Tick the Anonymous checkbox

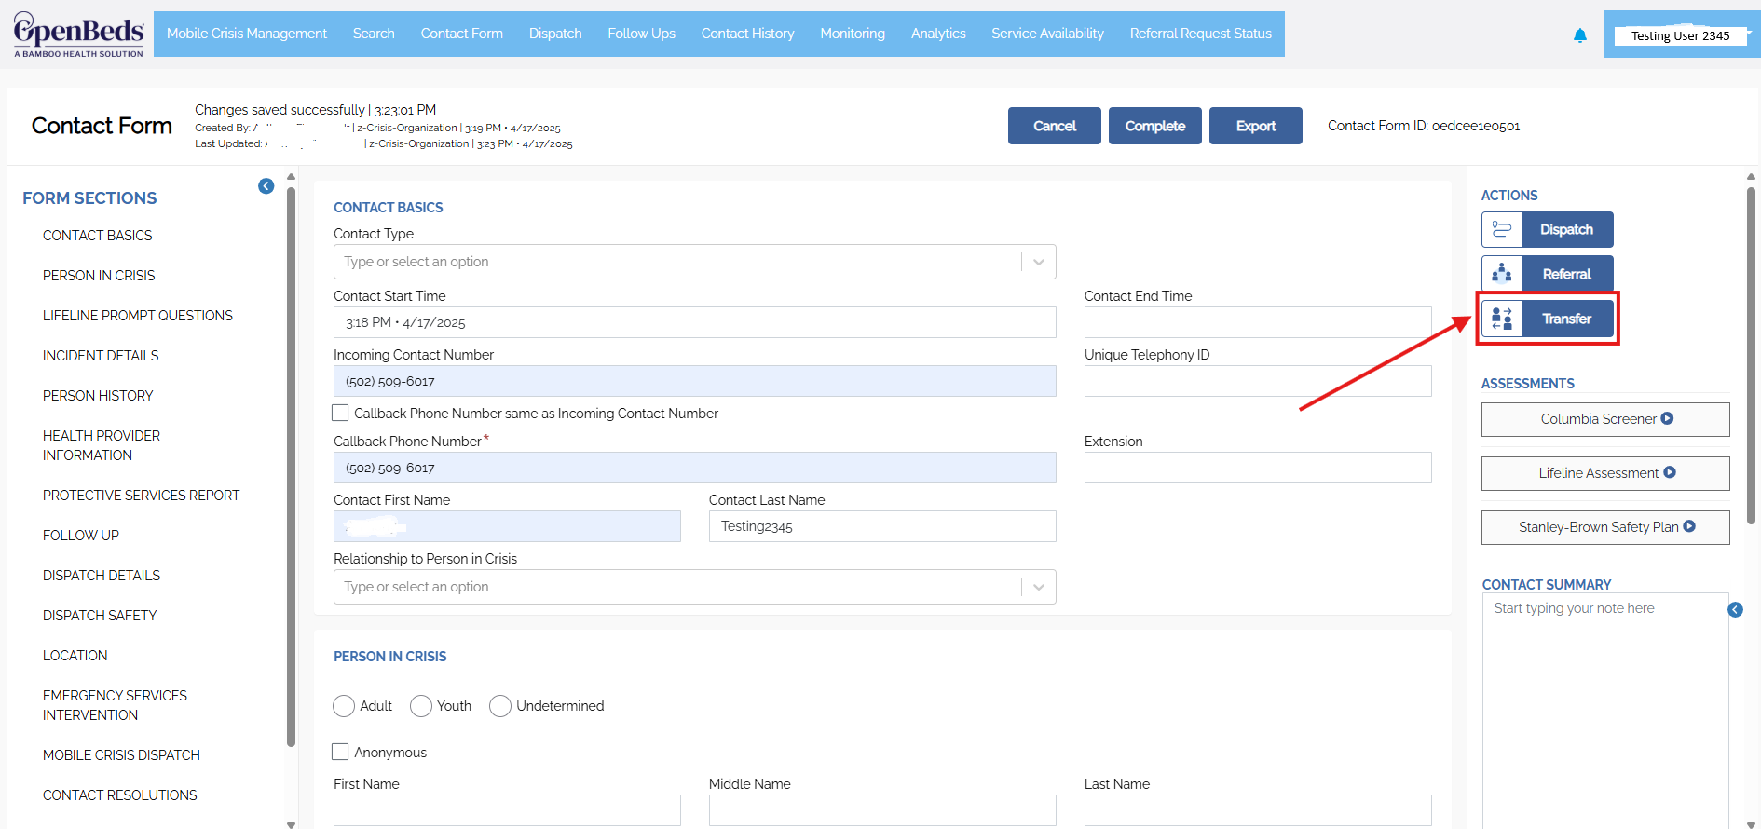[x=340, y=752]
